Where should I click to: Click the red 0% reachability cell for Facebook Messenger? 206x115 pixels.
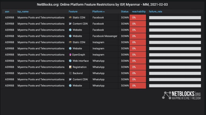tap(138, 36)
